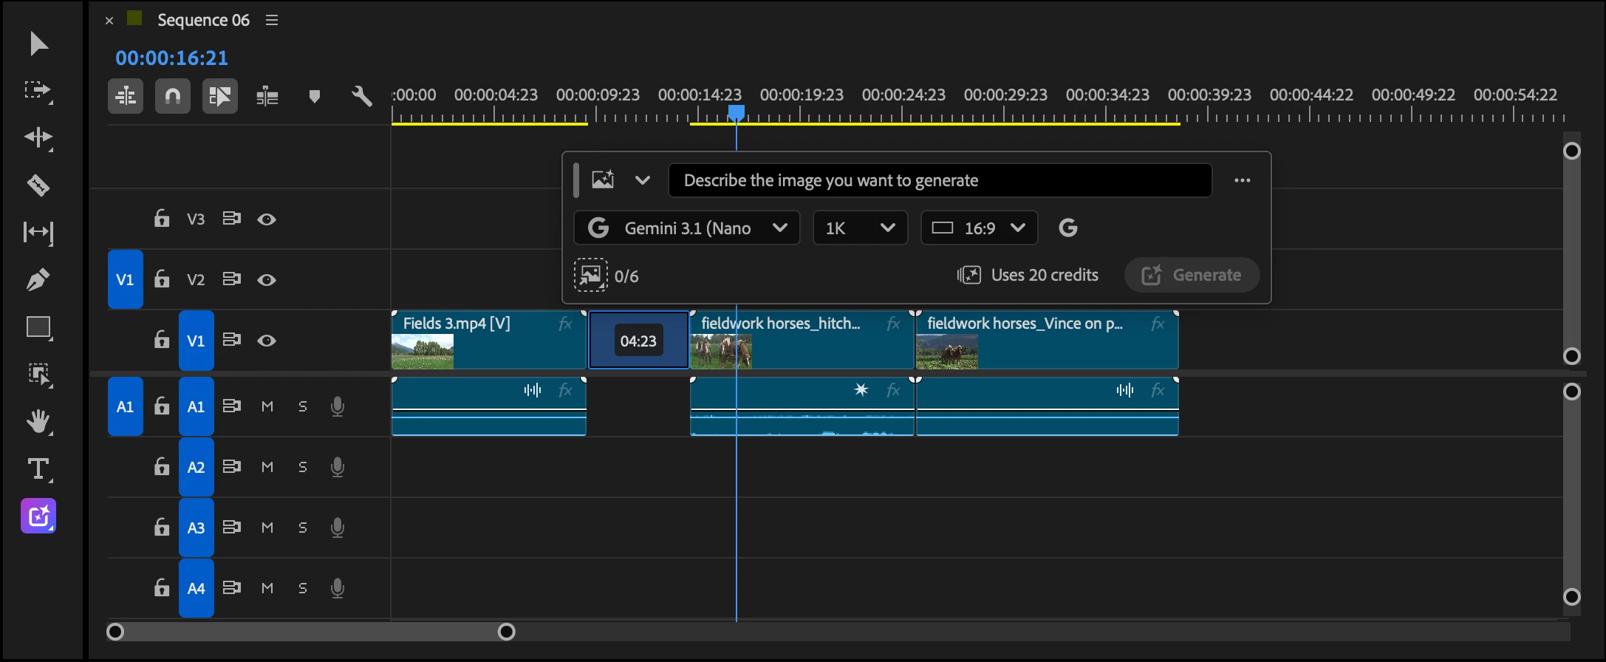Toggle lock on track V3

tap(161, 219)
